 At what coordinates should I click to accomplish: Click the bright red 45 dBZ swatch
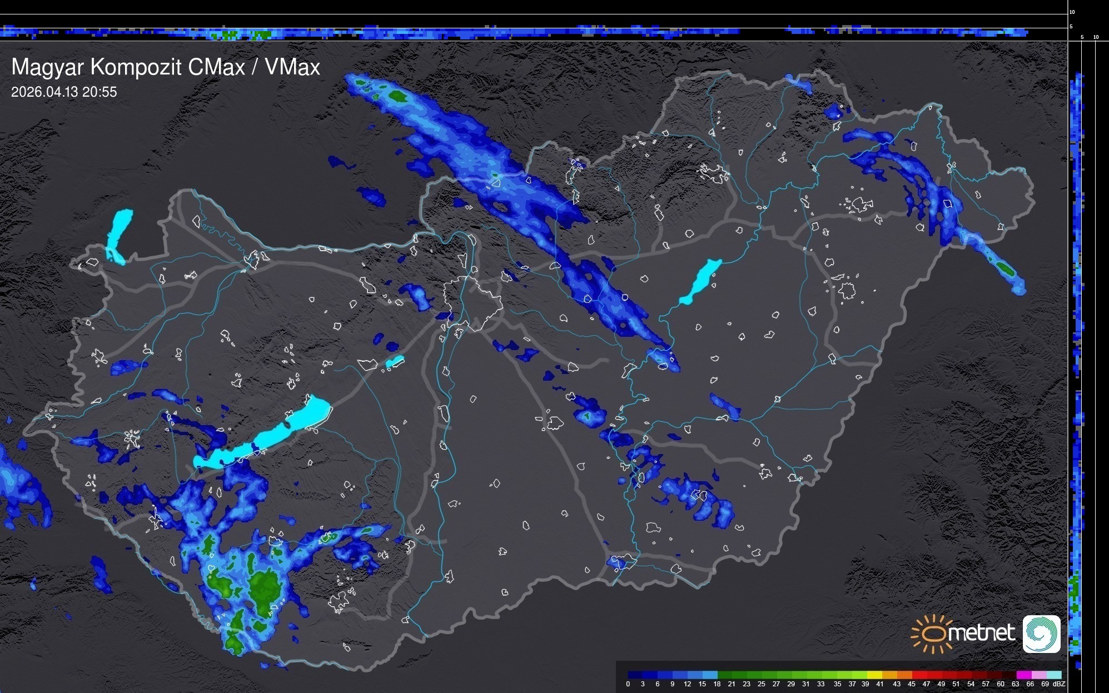point(919,675)
